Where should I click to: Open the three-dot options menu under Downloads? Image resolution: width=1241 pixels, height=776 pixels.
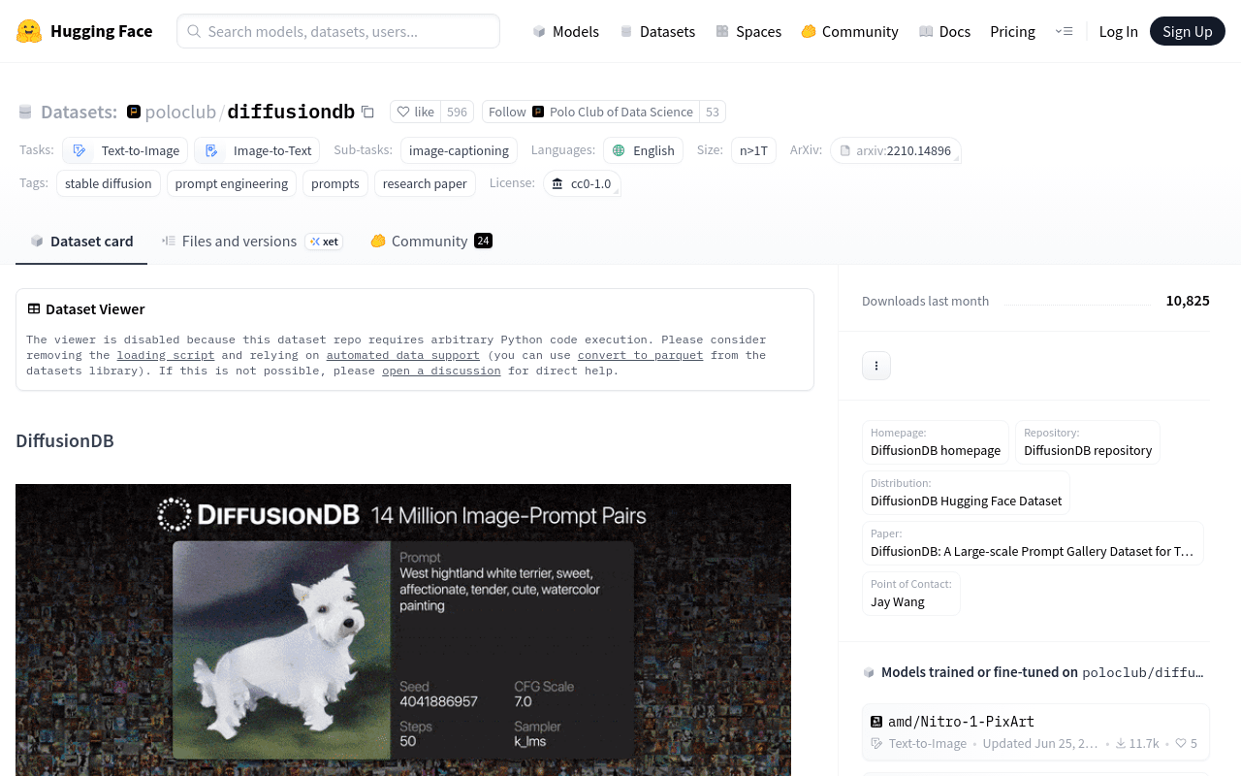pos(876,366)
